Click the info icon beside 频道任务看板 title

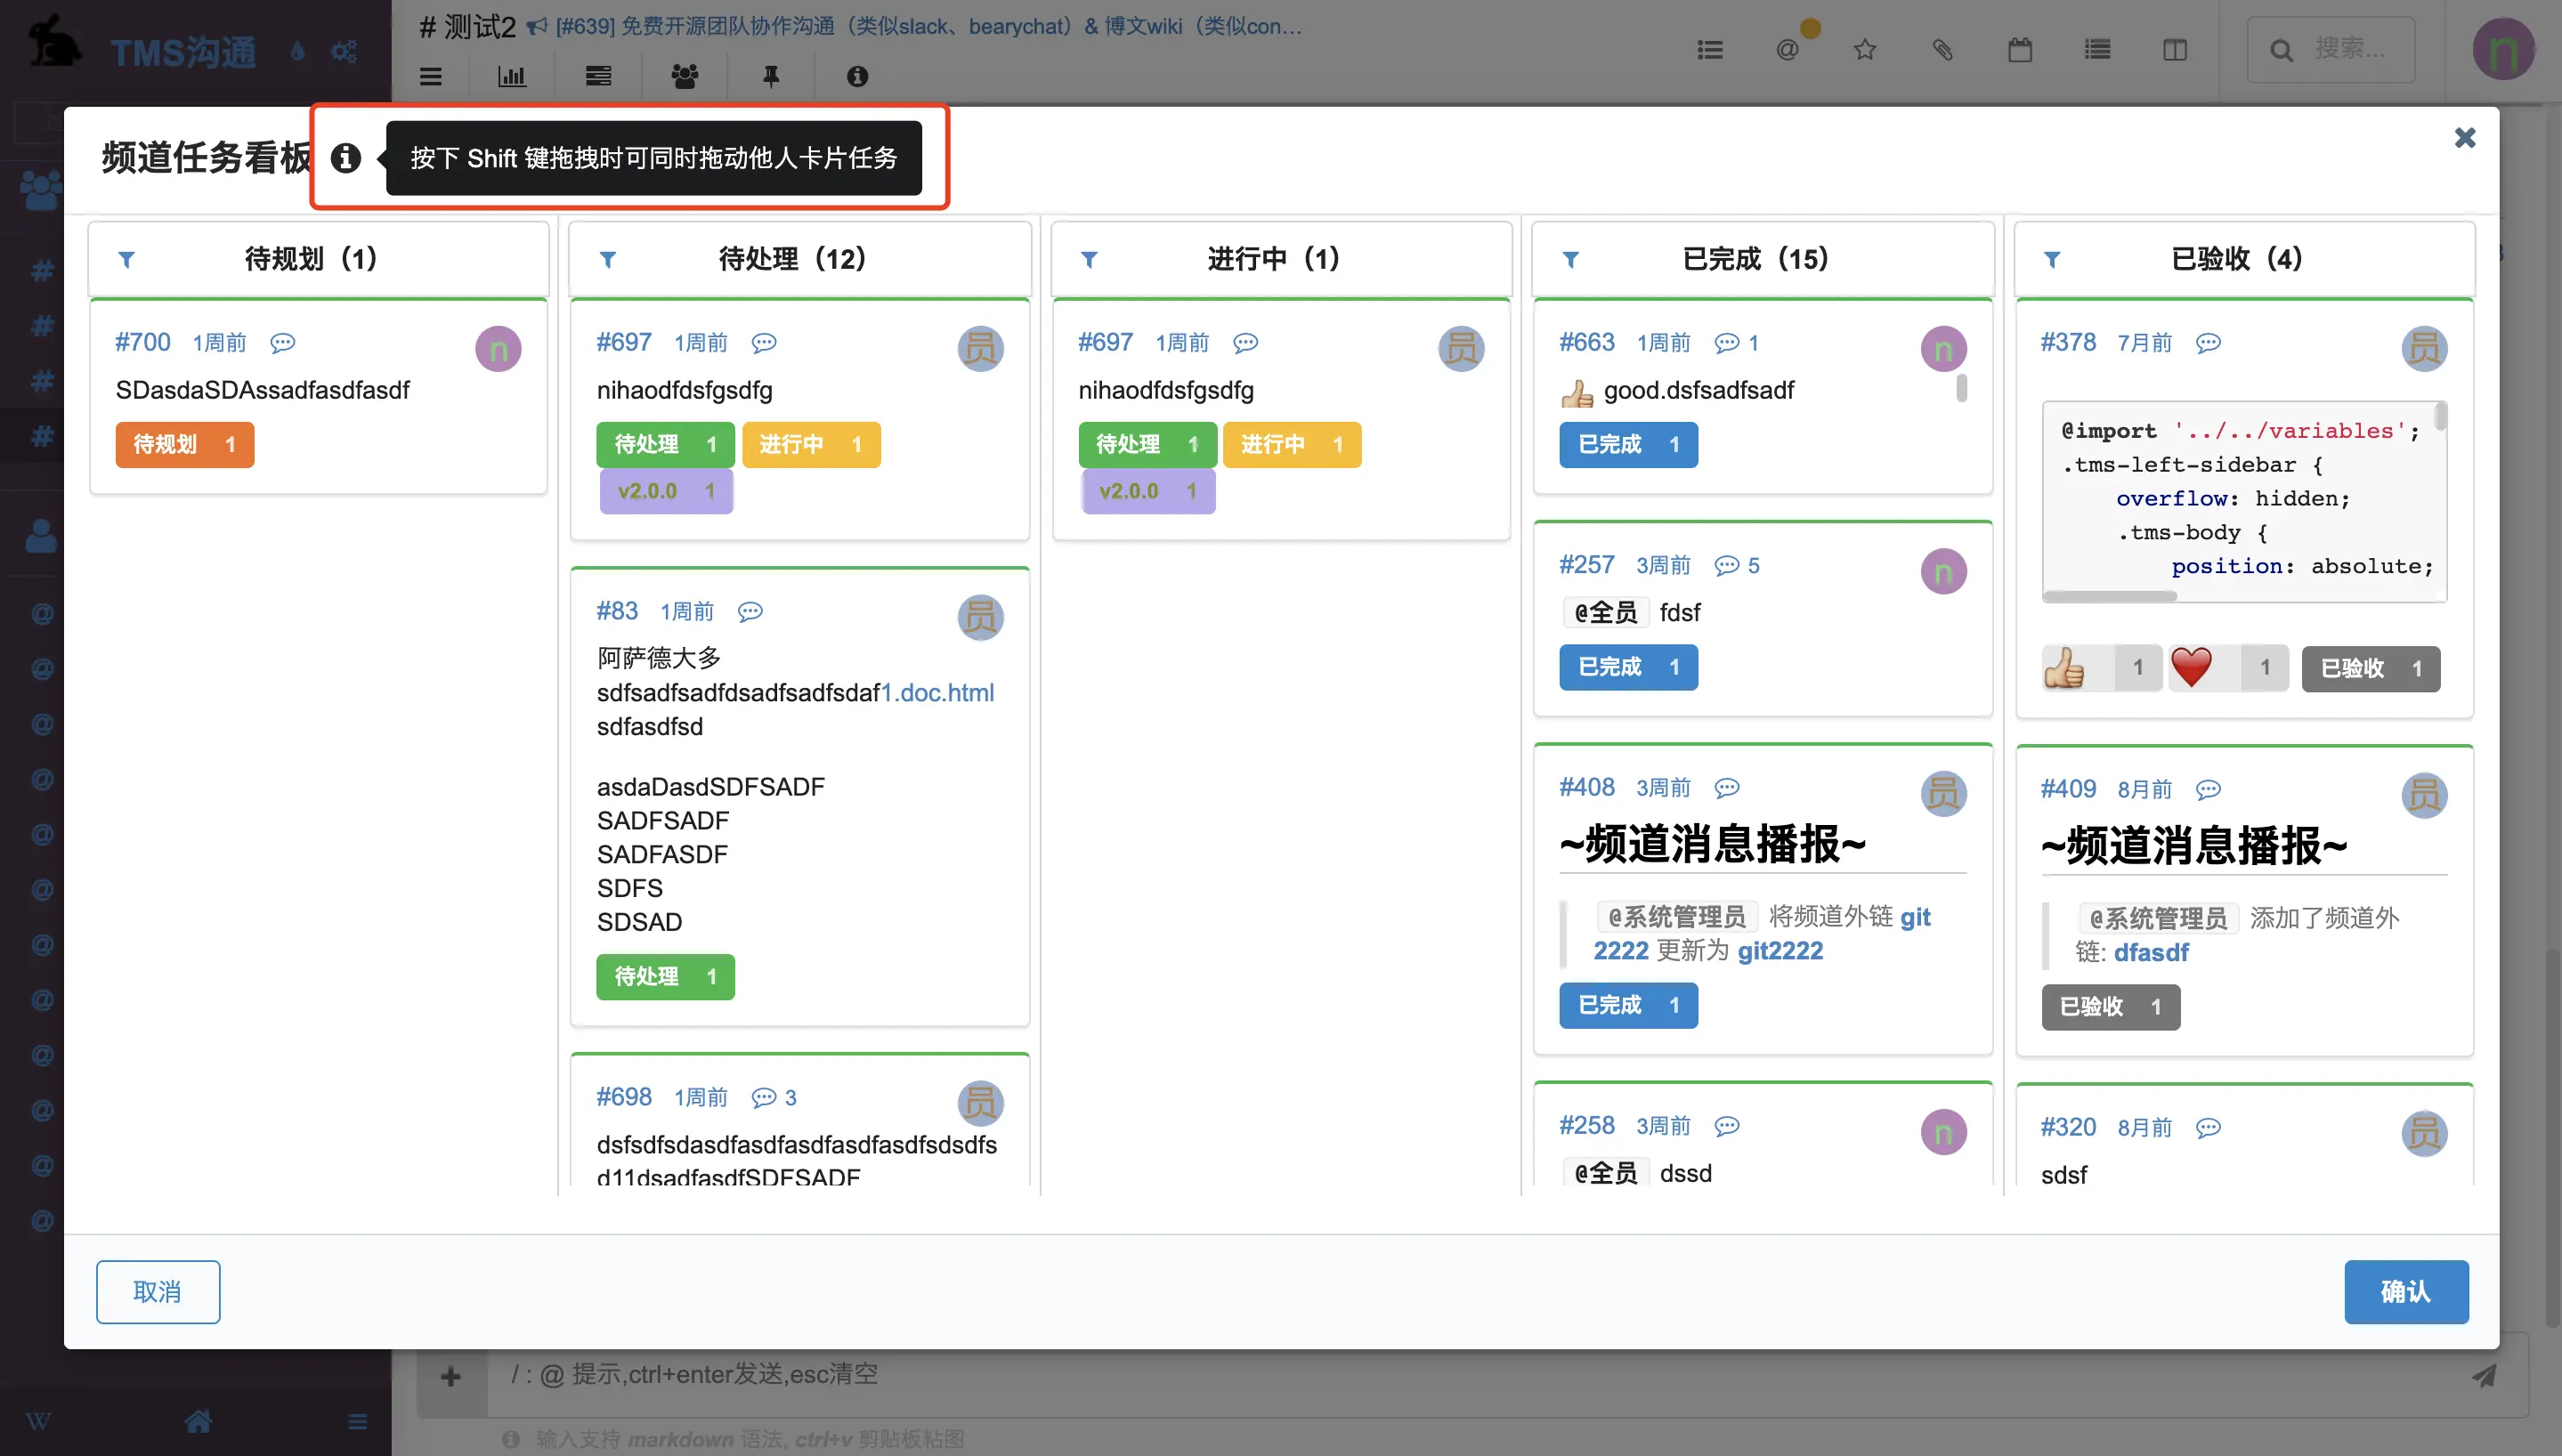pos(346,158)
